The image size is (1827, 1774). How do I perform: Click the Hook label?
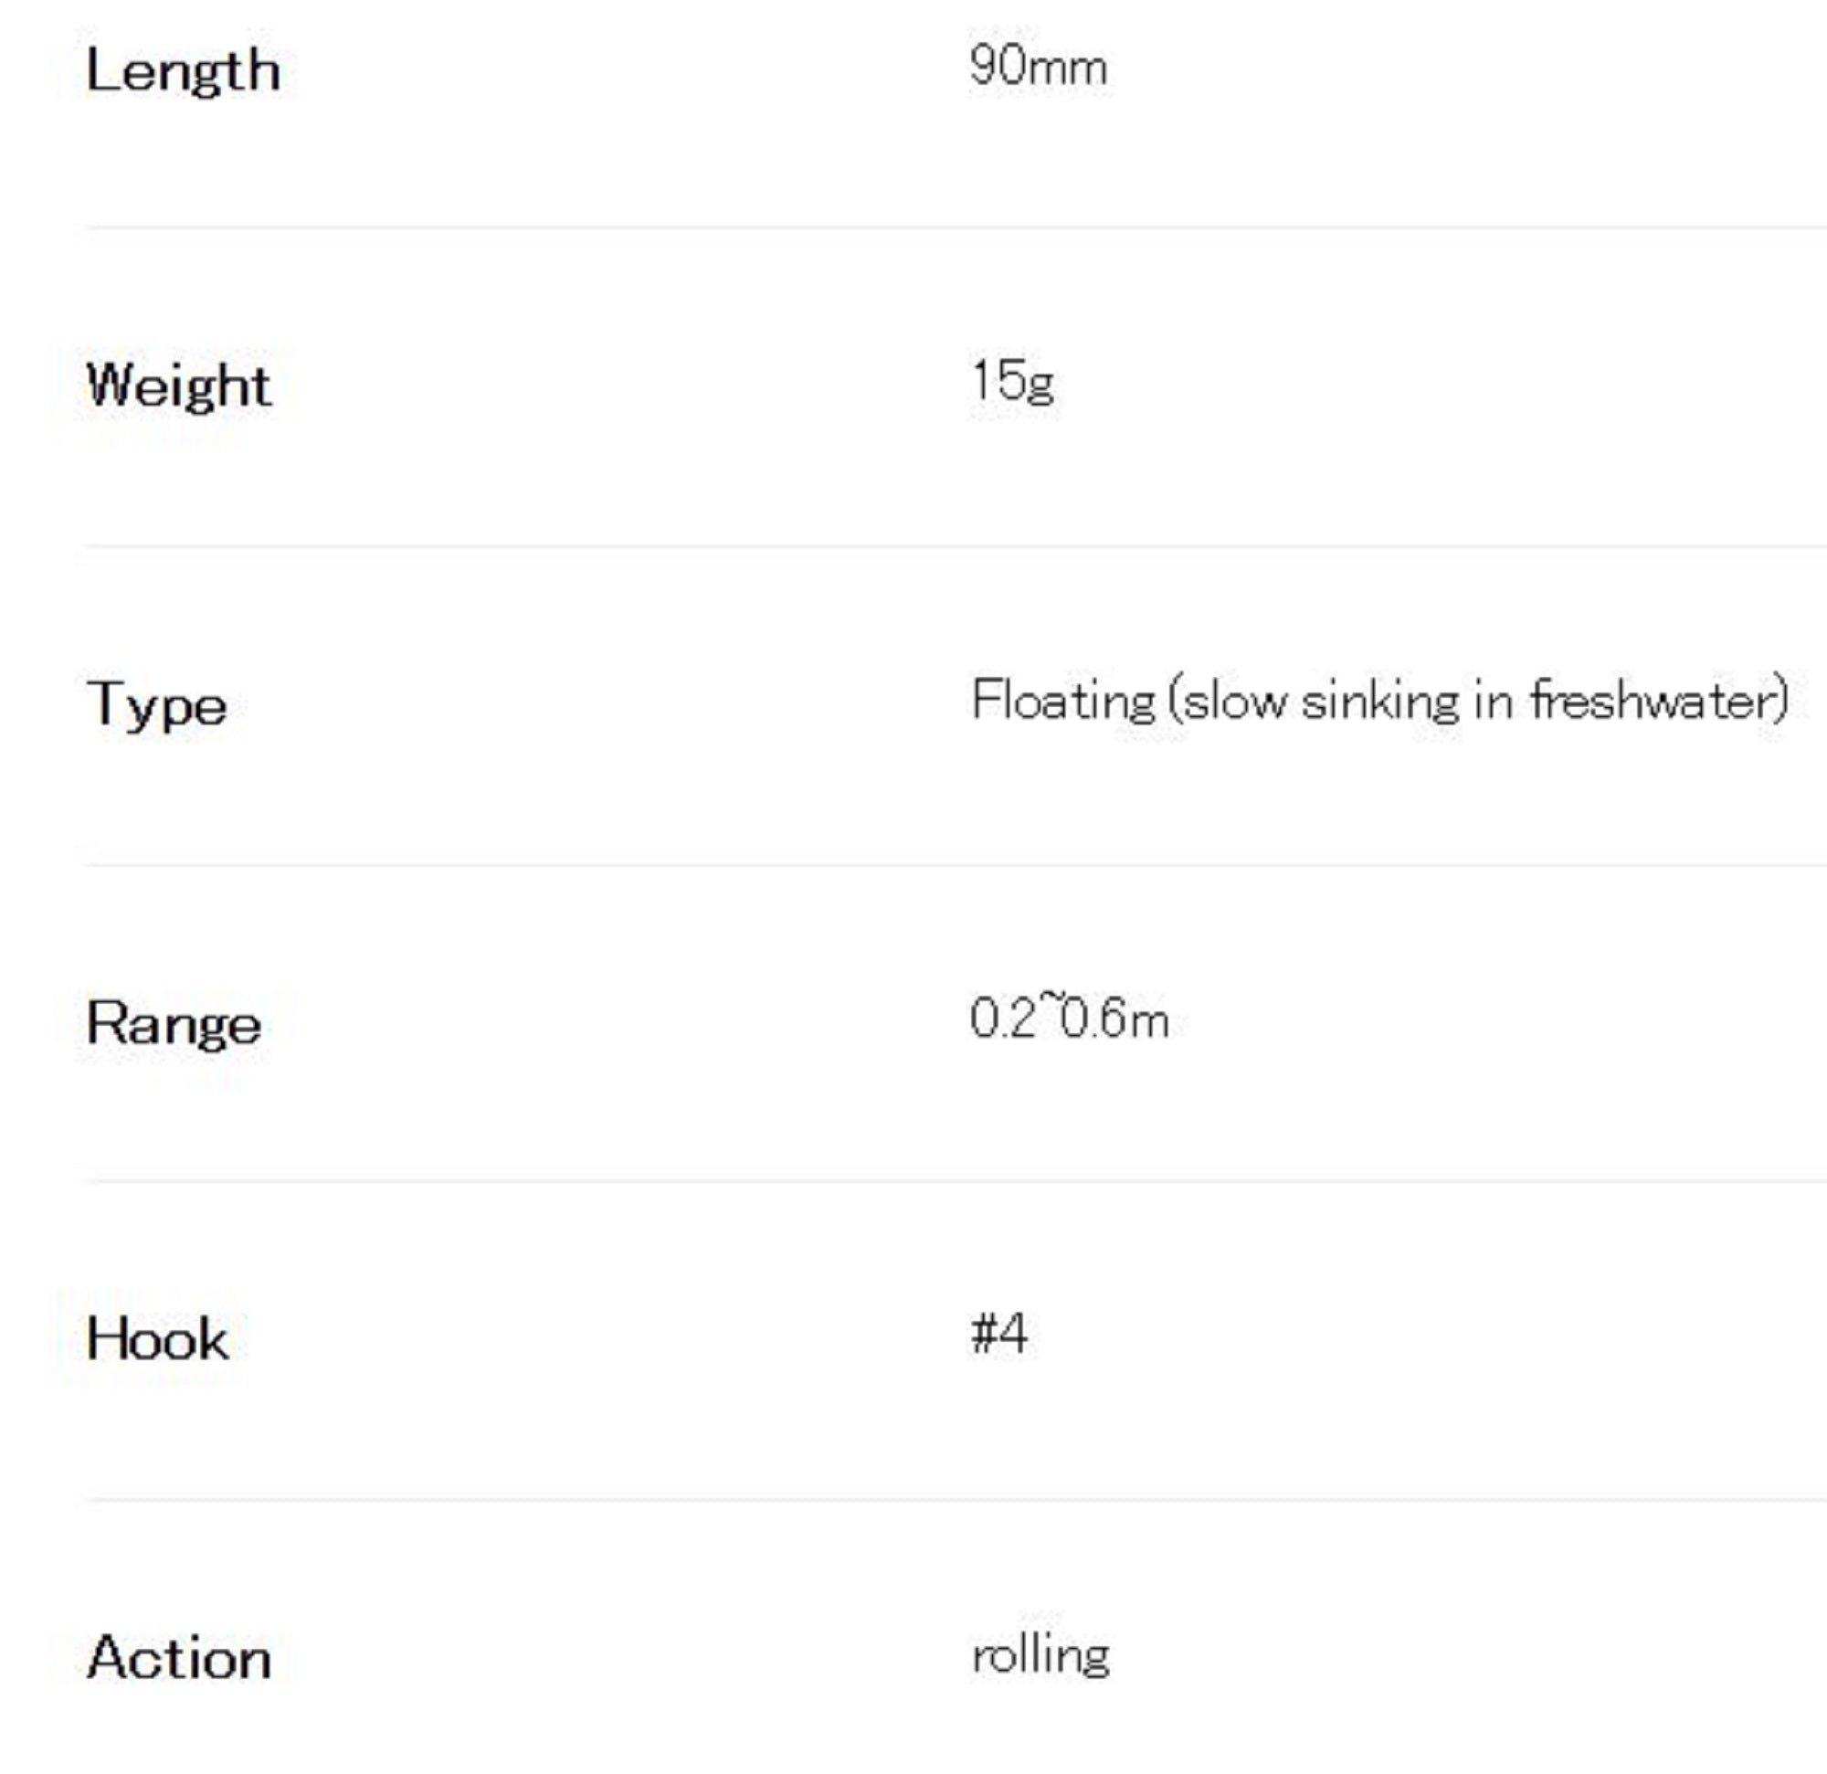coord(157,1339)
